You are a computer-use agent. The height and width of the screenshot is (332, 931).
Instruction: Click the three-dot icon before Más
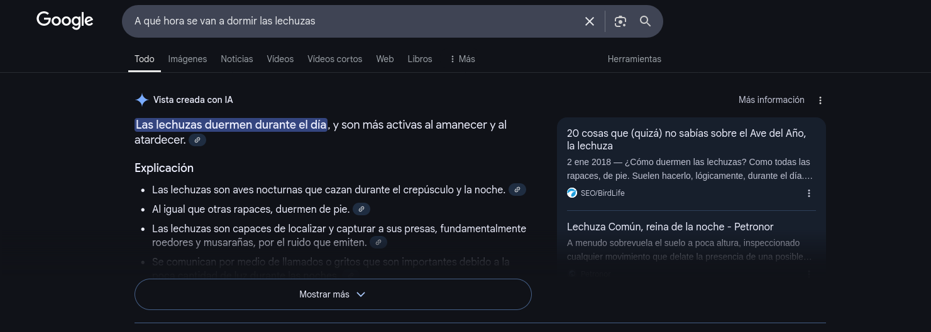452,59
